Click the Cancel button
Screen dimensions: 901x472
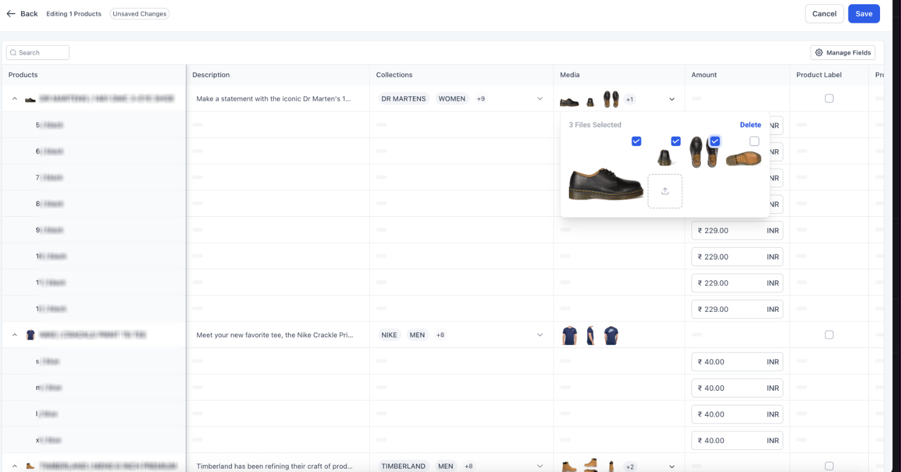click(x=824, y=14)
